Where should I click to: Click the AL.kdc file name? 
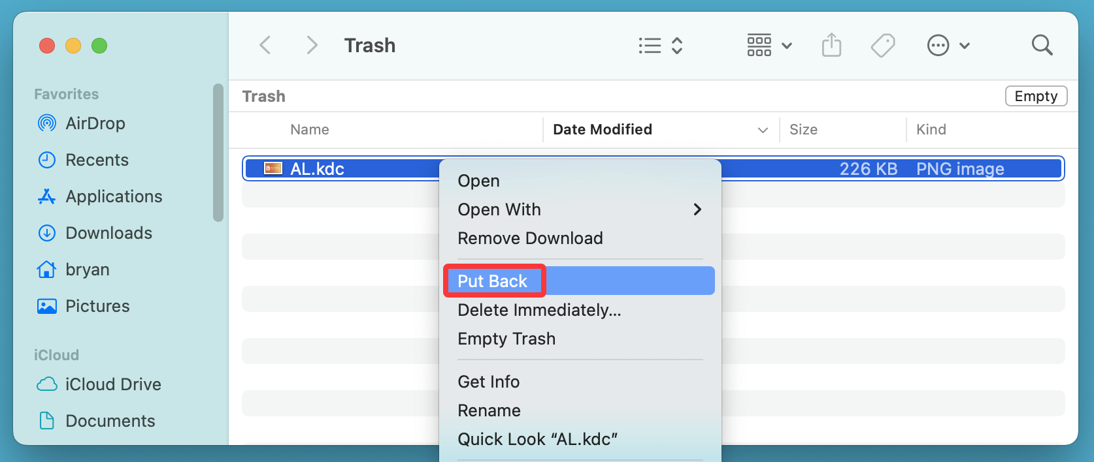(317, 169)
